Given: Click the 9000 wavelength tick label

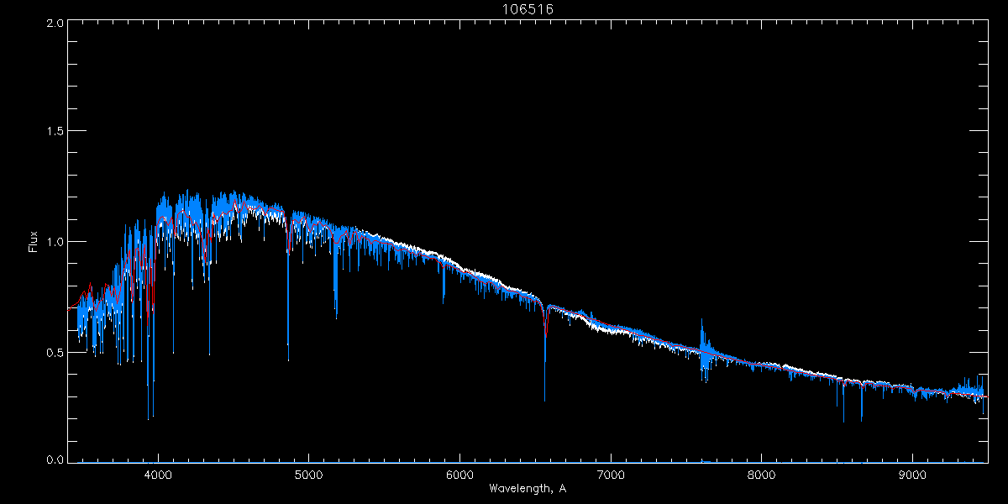Looking at the screenshot, I should (912, 474).
